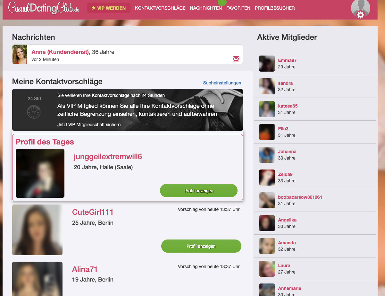Click the 'Aktive Mitglieder' heading
This screenshot has height=296, width=385.
(x=287, y=37)
